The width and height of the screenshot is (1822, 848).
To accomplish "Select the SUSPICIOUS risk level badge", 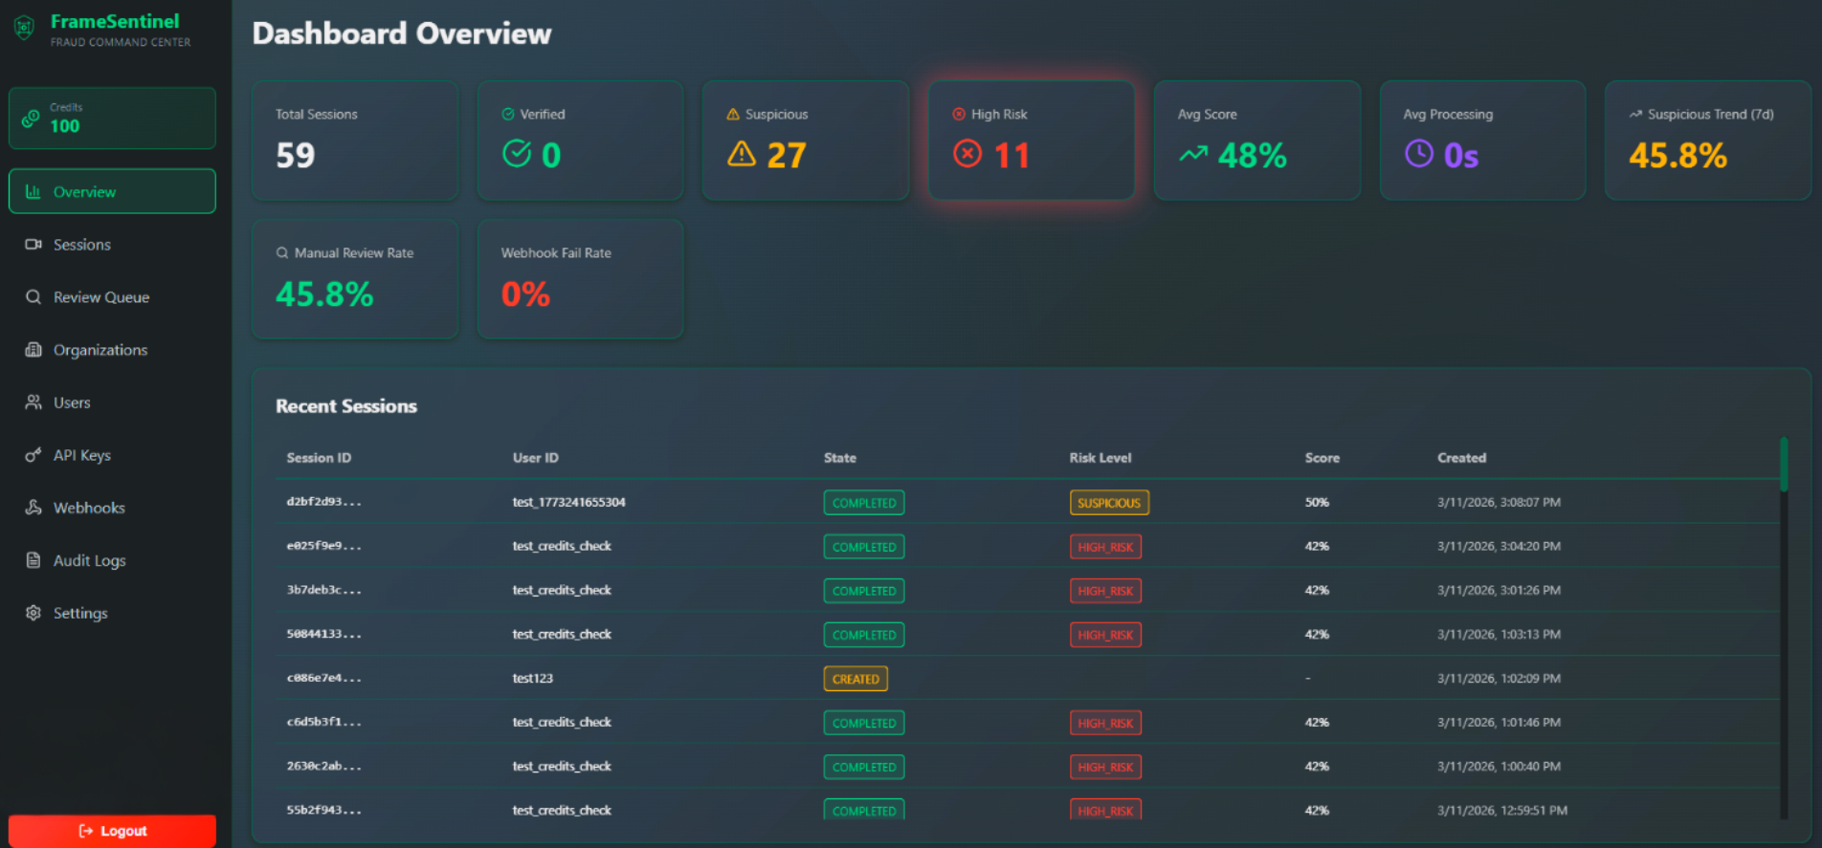I will point(1108,503).
